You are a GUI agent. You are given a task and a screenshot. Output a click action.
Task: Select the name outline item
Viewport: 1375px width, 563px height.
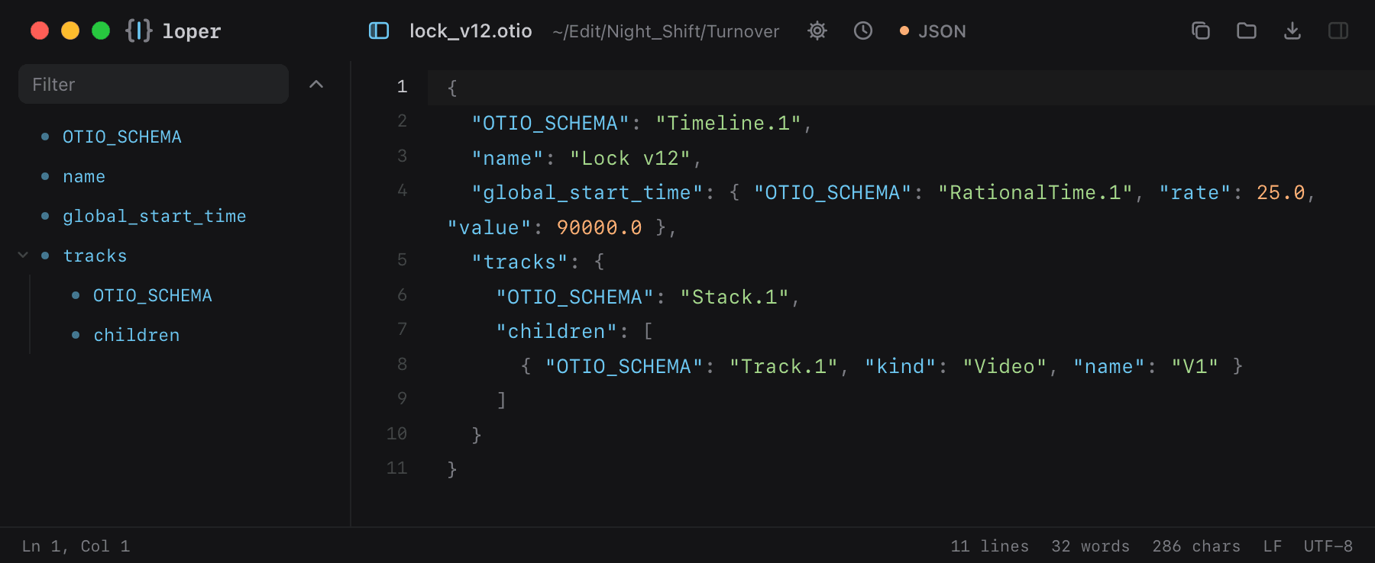(84, 176)
